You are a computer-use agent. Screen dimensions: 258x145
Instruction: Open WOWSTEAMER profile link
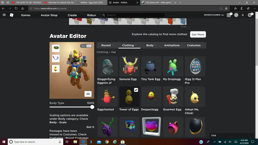[x=214, y=15]
